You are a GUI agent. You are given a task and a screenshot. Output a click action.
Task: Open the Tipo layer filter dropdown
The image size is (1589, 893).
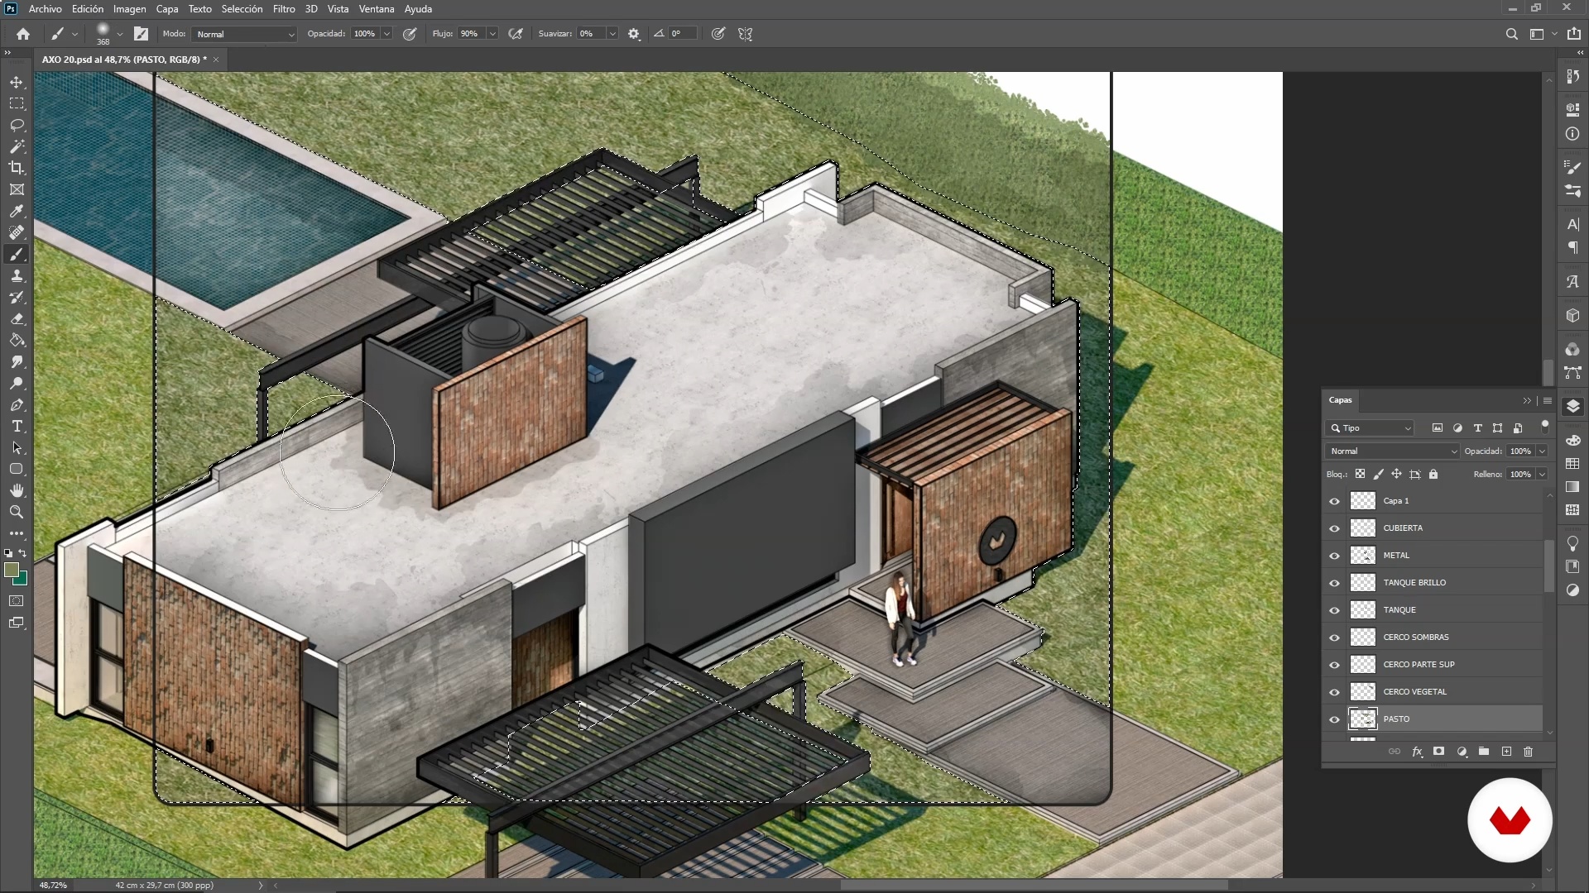(1371, 428)
